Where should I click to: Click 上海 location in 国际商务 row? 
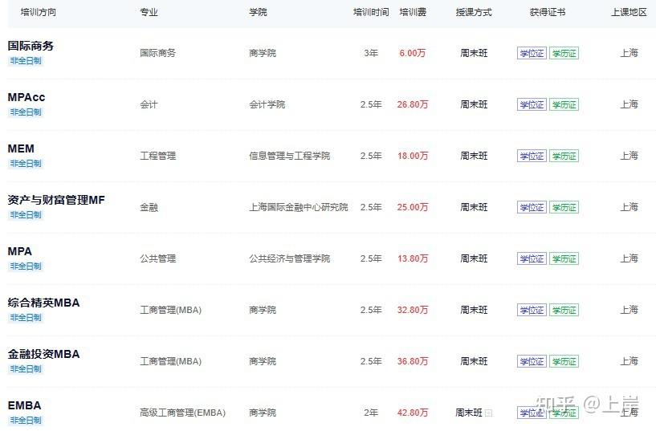pos(630,53)
